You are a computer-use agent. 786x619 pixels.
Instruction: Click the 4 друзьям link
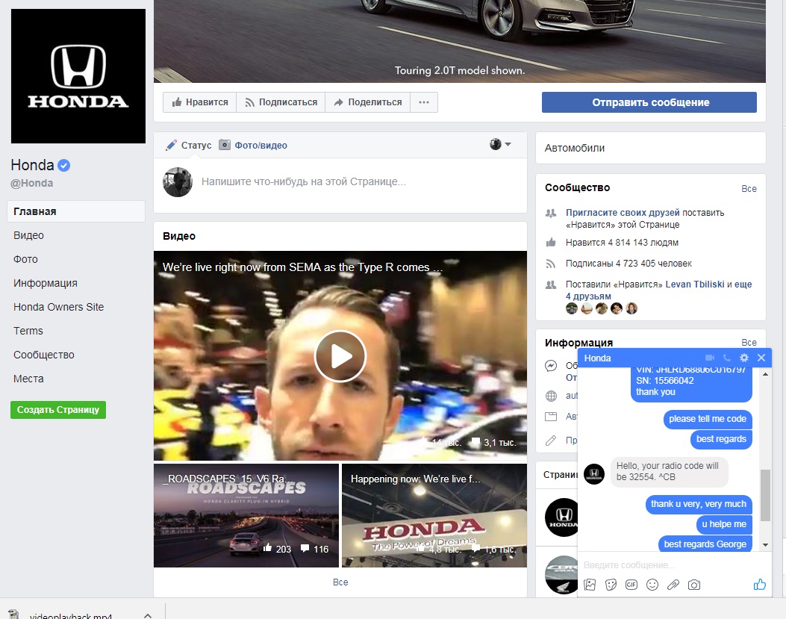point(588,296)
